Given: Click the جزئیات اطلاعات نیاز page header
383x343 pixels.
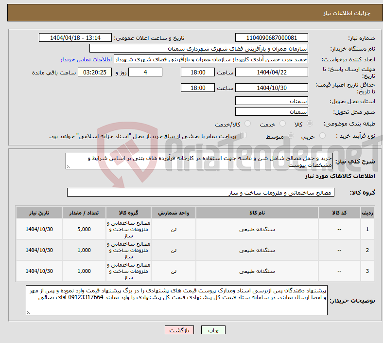Looking at the screenshot, I should (x=195, y=13).
